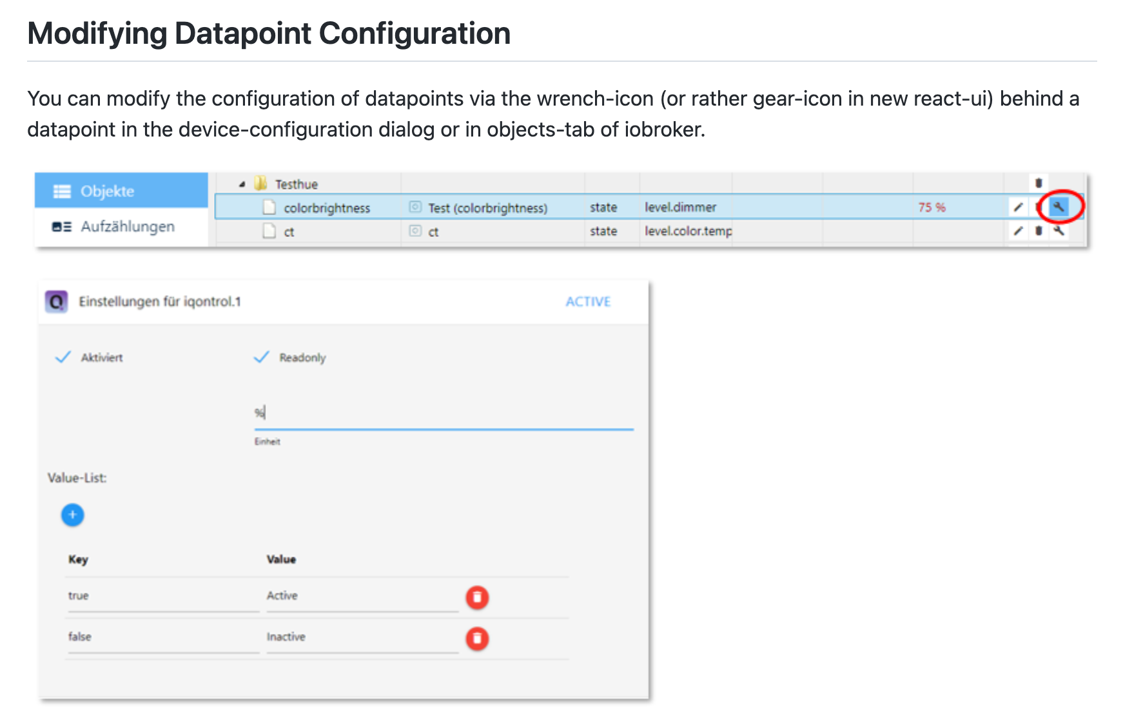
Task: Click the Aufzählungen sidebar icon
Action: click(62, 227)
